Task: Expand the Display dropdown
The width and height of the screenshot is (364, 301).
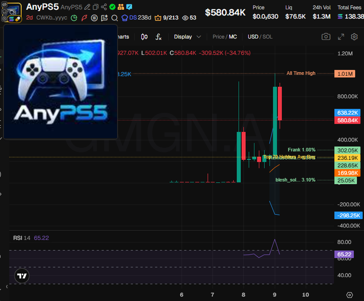Action: [x=187, y=37]
